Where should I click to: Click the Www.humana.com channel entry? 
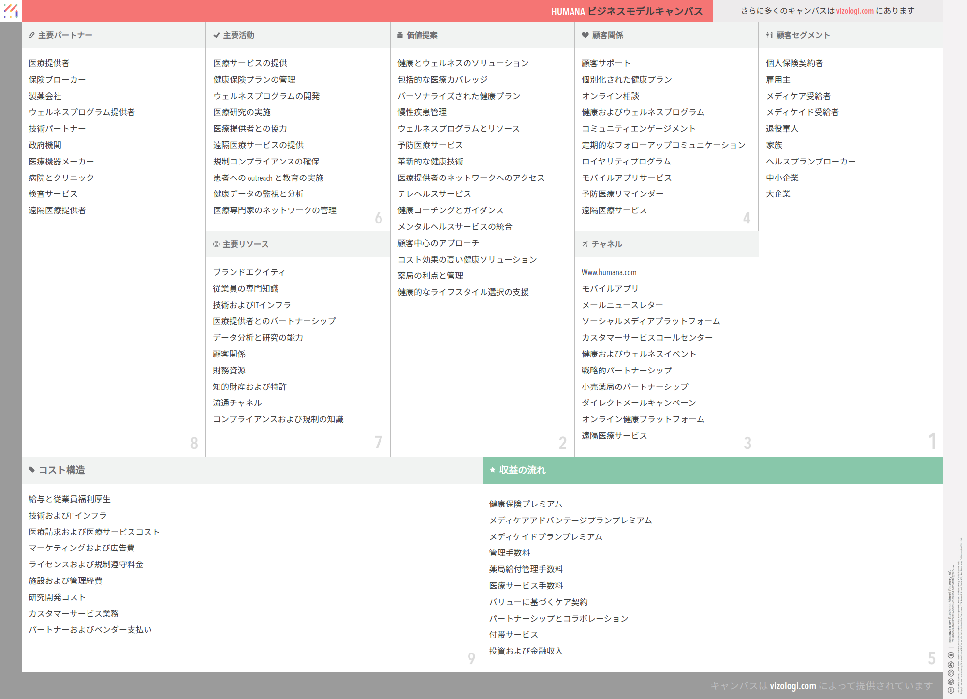(x=609, y=272)
